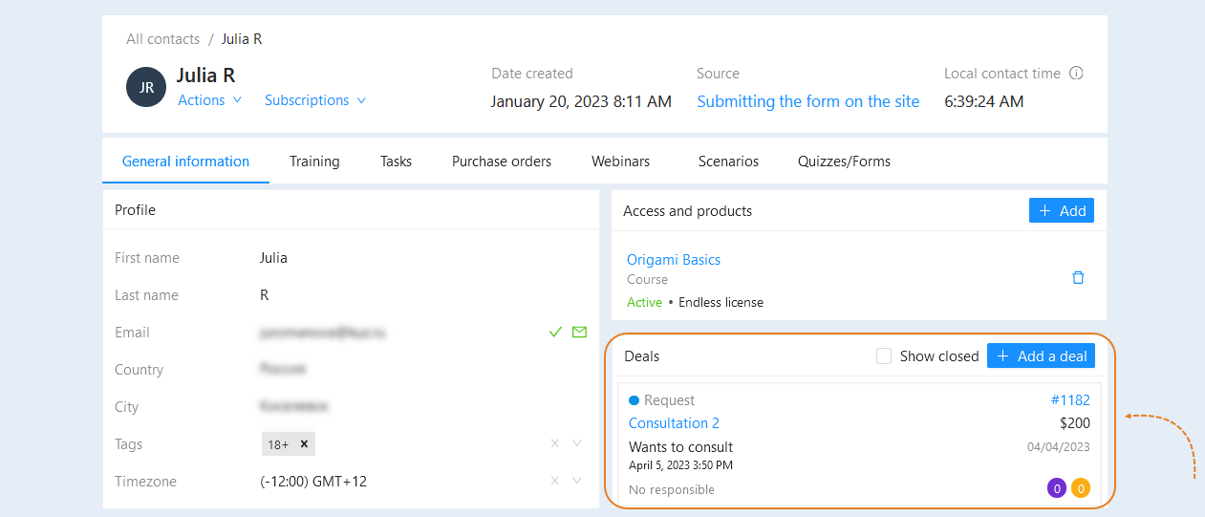Expand the Tags dropdown arrow
The width and height of the screenshot is (1205, 517).
tap(577, 443)
